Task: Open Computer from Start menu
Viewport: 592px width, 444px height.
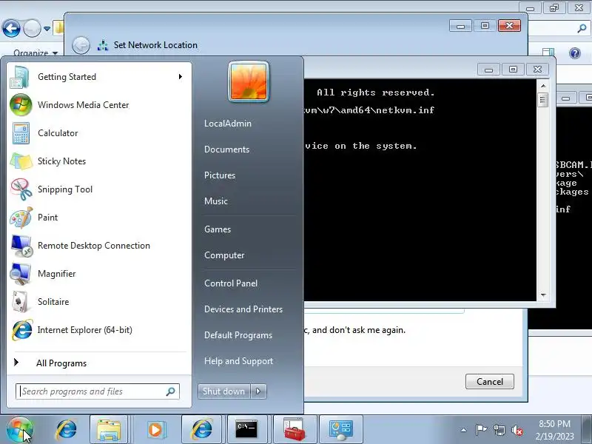Action: (224, 255)
